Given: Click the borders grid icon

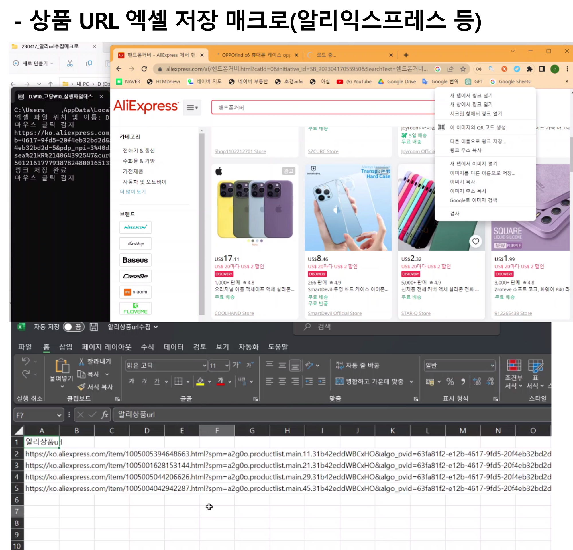Looking at the screenshot, I should pyautogui.click(x=178, y=381).
